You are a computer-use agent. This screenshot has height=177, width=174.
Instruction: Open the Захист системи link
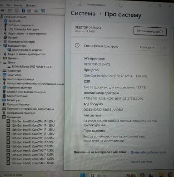coord(141,162)
